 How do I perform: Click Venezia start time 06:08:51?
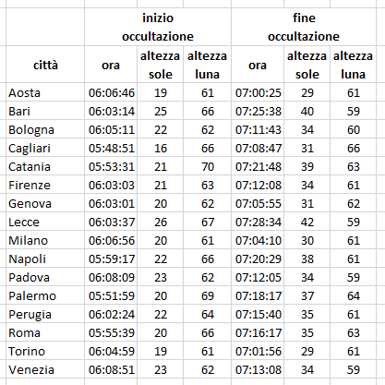pos(111,369)
